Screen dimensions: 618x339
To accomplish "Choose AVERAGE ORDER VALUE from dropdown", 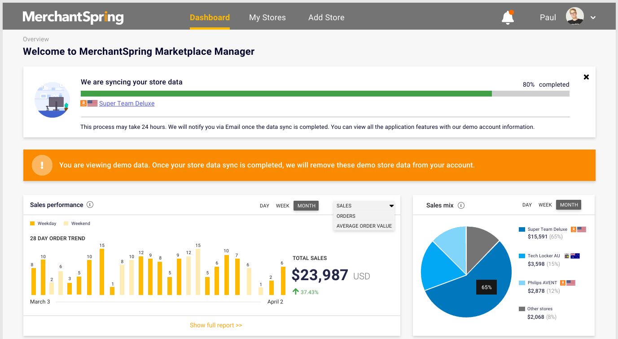I will point(364,226).
